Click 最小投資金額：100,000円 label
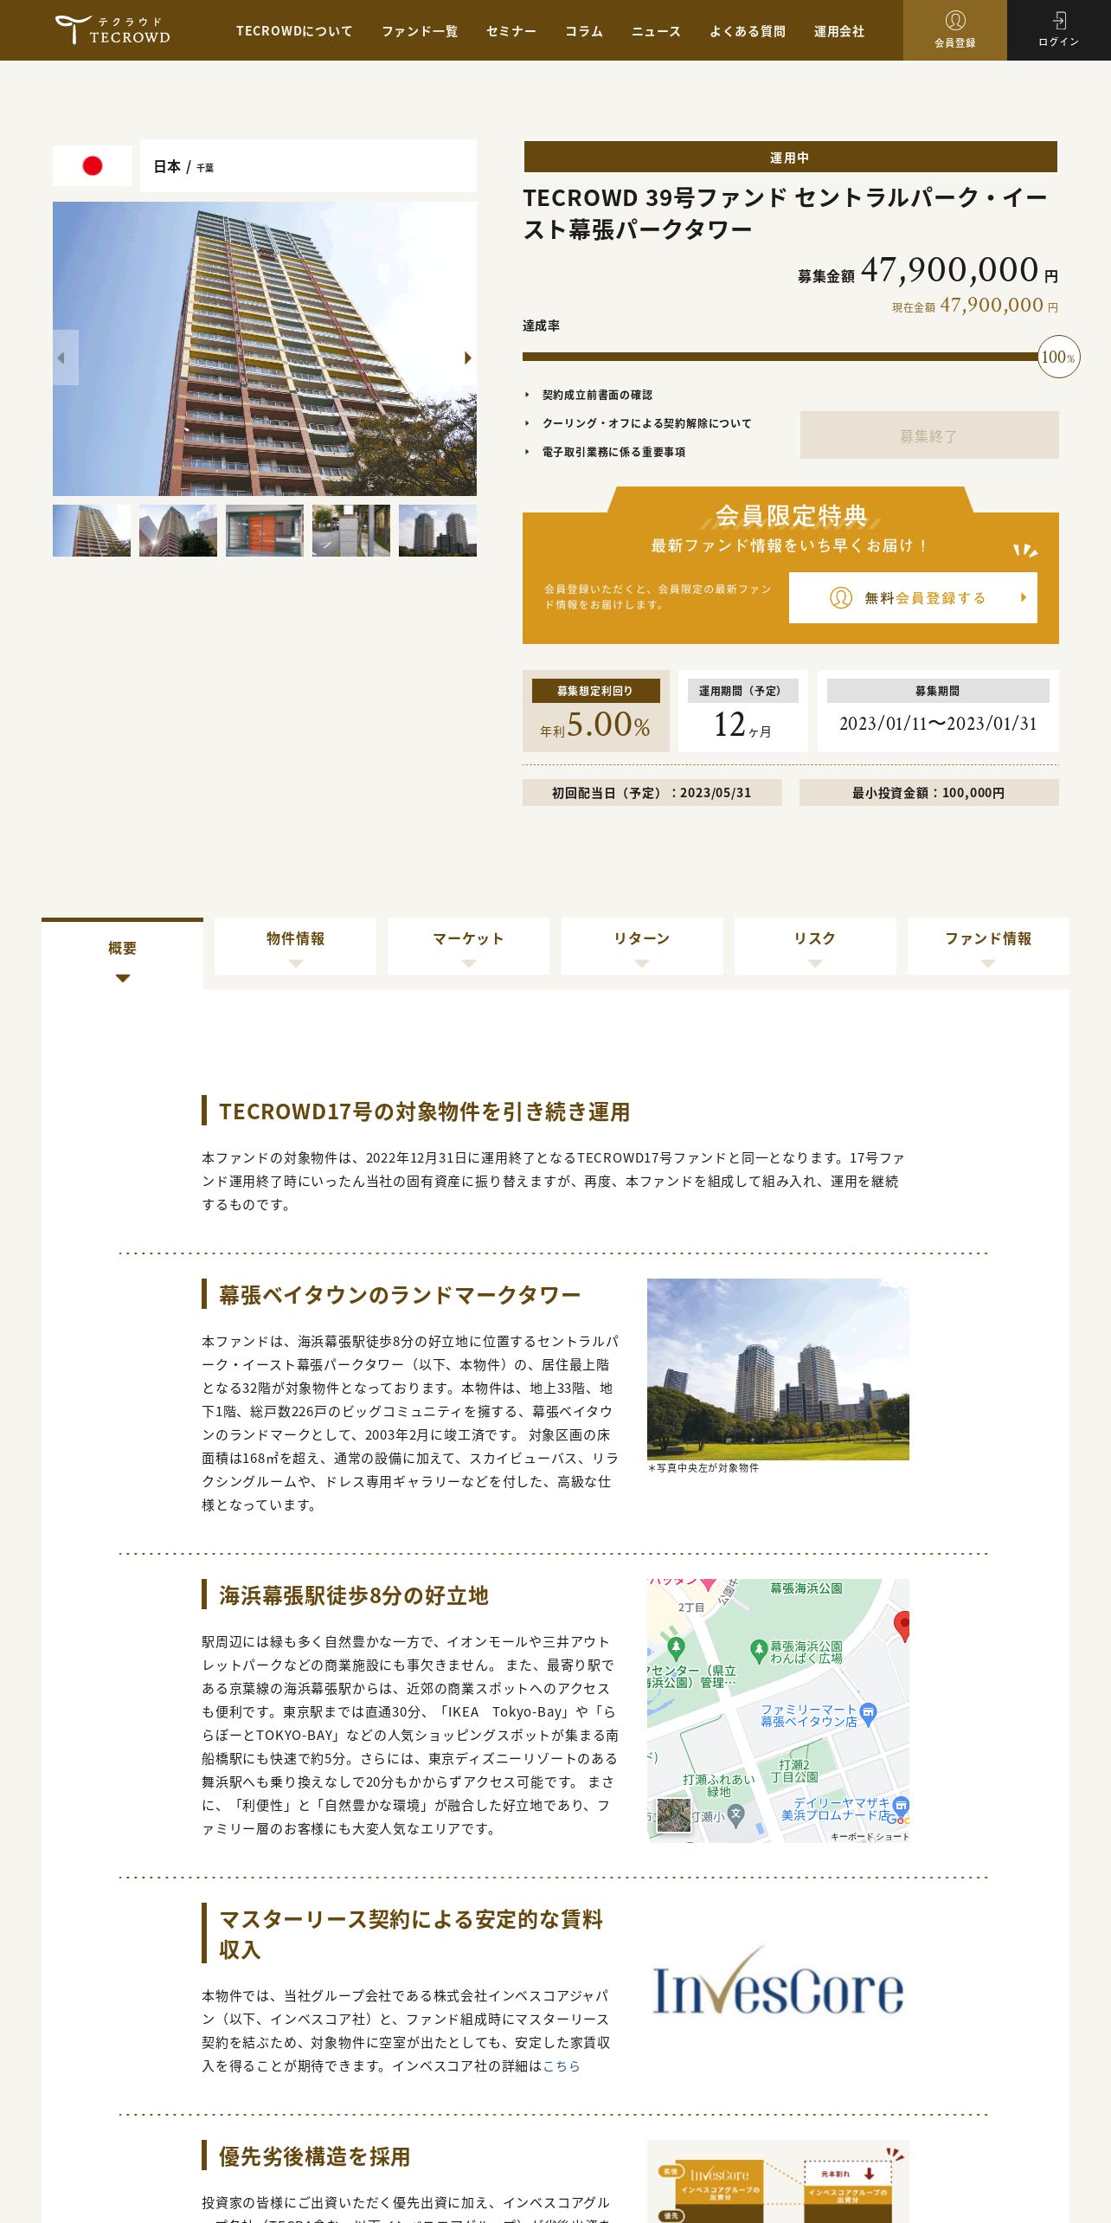The width and height of the screenshot is (1111, 2223). [929, 793]
